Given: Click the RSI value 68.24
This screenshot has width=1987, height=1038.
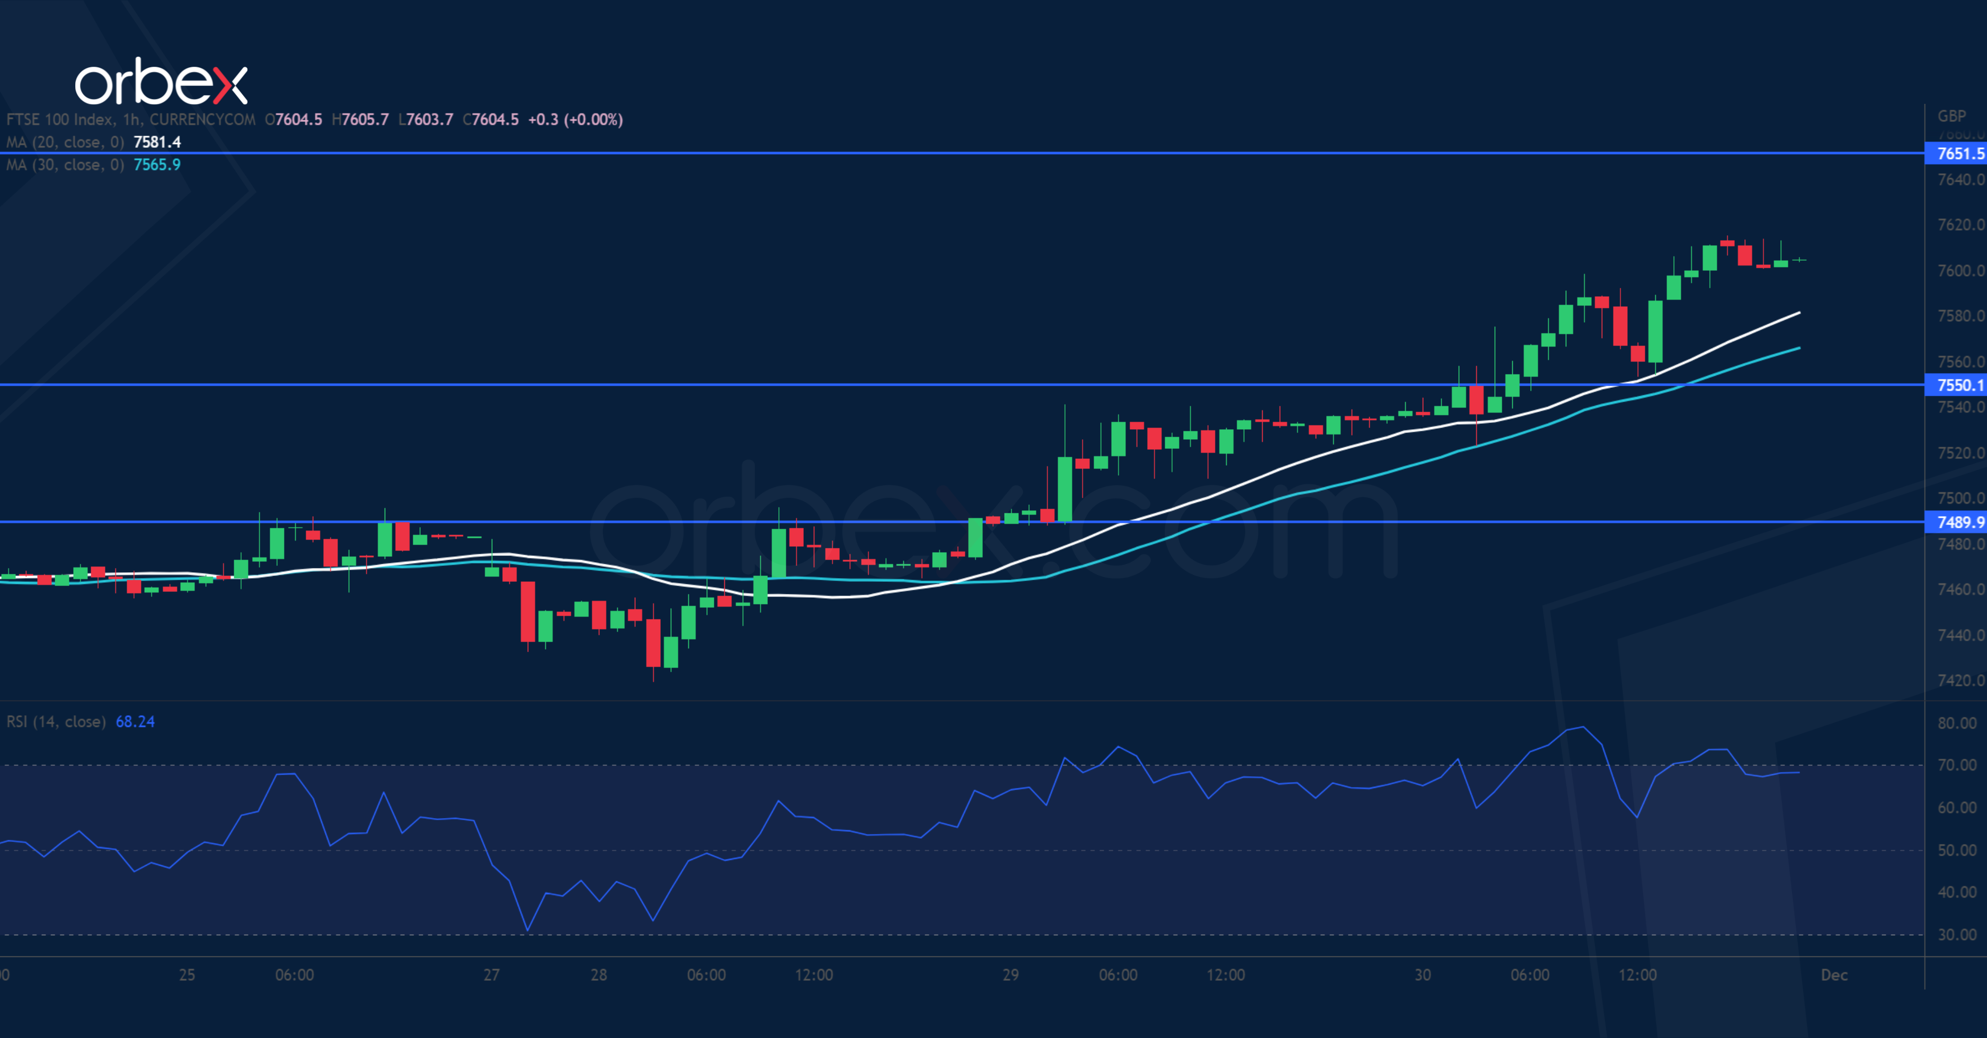Looking at the screenshot, I should [135, 722].
